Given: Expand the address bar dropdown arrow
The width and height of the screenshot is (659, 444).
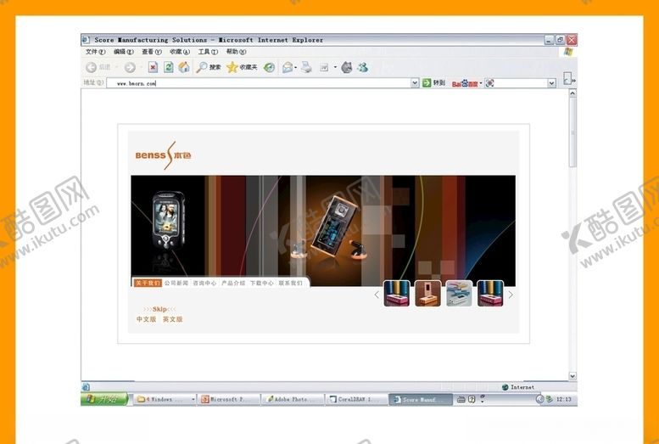Looking at the screenshot, I should 415,83.
